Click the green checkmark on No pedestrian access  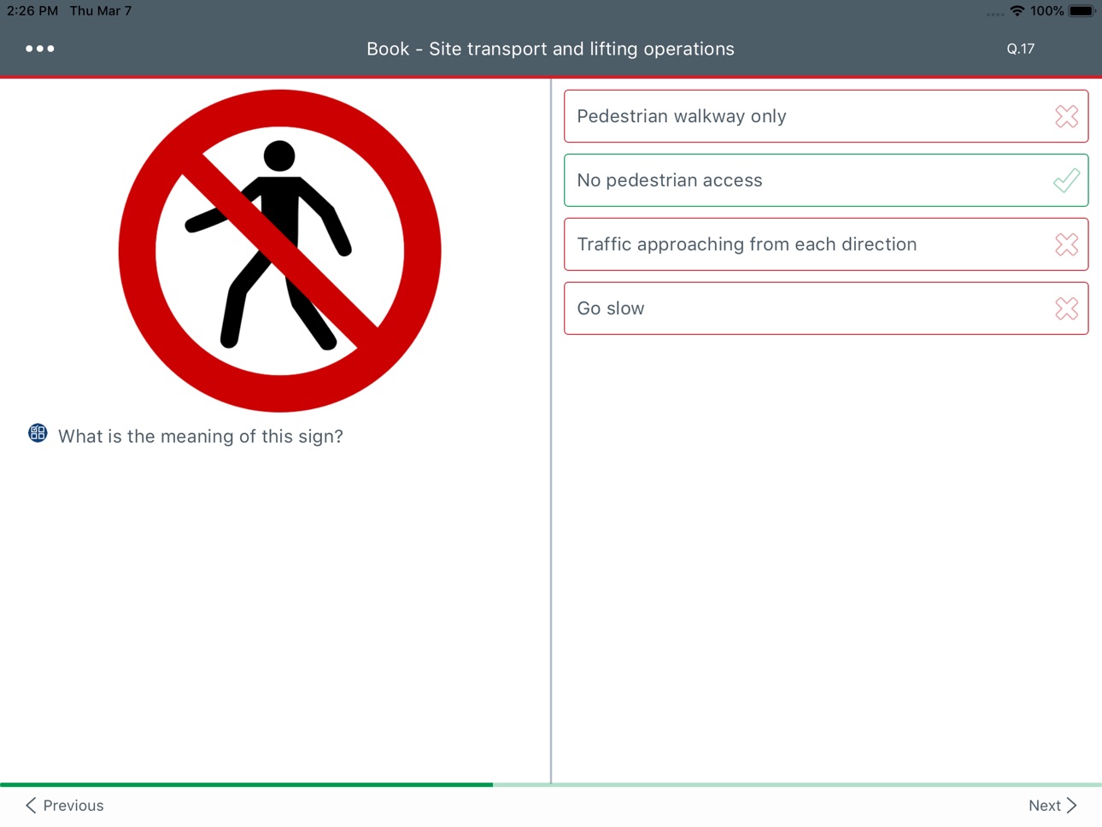click(x=1066, y=180)
